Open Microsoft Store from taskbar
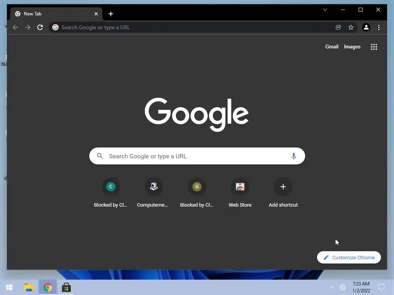Image resolution: width=394 pixels, height=295 pixels. [66, 287]
